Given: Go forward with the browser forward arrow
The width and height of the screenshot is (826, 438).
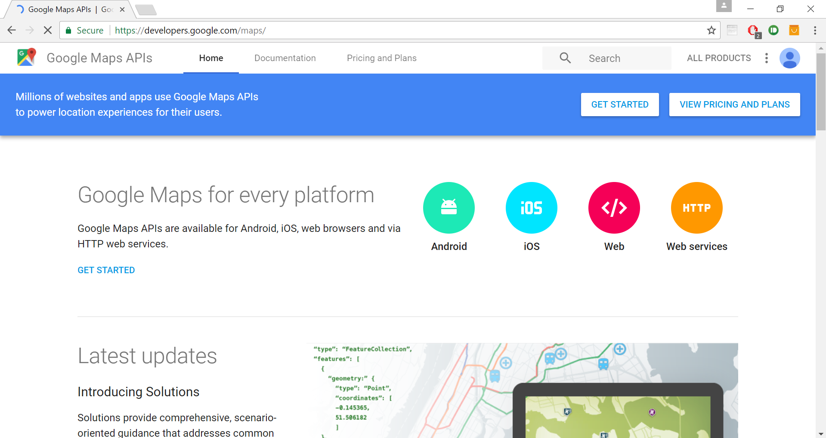Looking at the screenshot, I should click(30, 30).
